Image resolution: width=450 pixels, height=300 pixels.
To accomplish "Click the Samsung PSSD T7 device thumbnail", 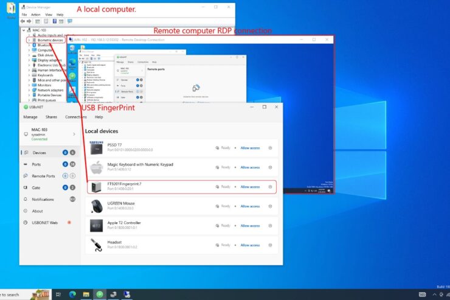I will click(x=97, y=148).
